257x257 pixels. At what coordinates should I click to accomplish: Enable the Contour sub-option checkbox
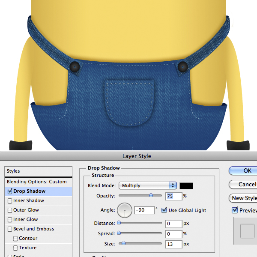coord(15,239)
